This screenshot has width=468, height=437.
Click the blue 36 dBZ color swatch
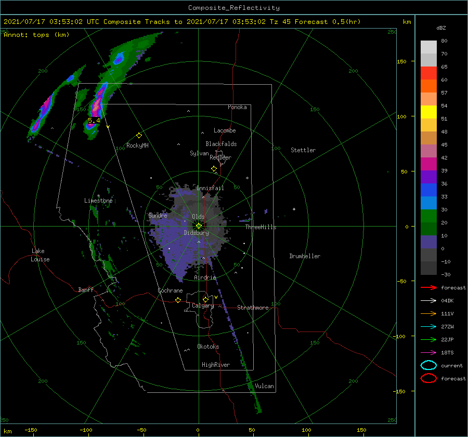(x=428, y=190)
